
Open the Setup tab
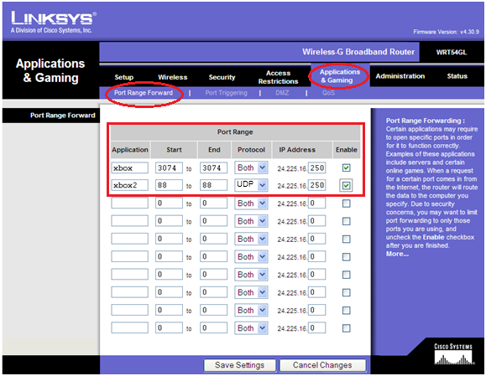pyautogui.click(x=124, y=77)
